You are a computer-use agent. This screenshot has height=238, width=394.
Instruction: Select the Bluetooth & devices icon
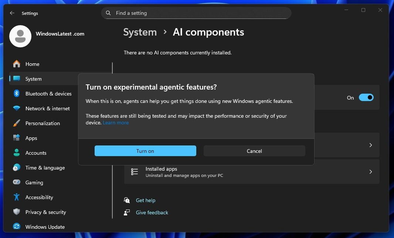tap(17, 94)
